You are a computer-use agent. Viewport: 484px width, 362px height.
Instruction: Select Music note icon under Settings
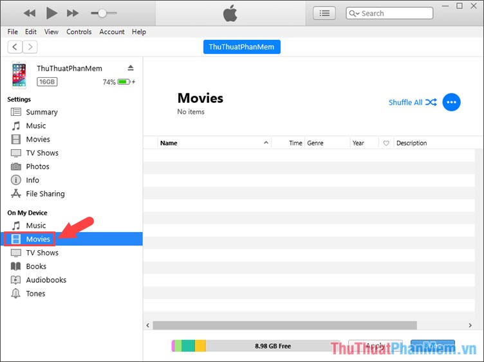[16, 126]
